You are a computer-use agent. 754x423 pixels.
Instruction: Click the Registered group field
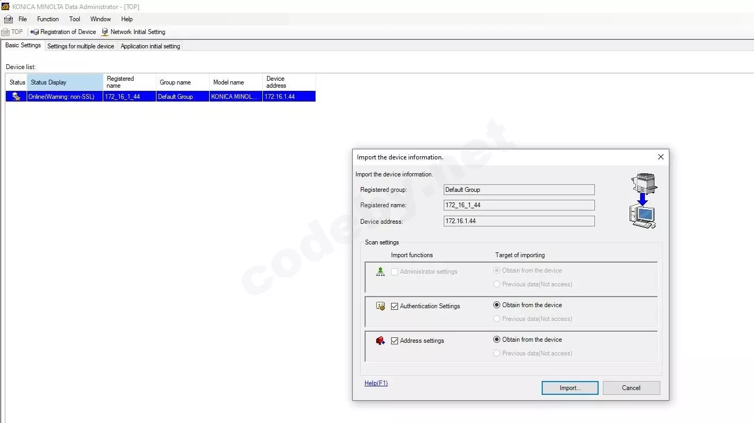click(519, 190)
